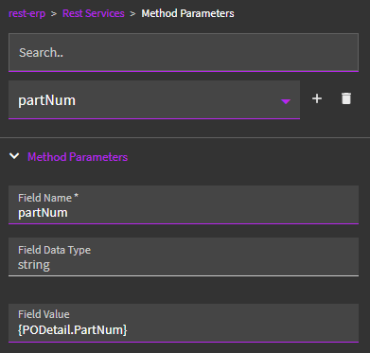Click the Search.. placeholder text
Image resolution: width=370 pixels, height=353 pixels.
pos(41,52)
